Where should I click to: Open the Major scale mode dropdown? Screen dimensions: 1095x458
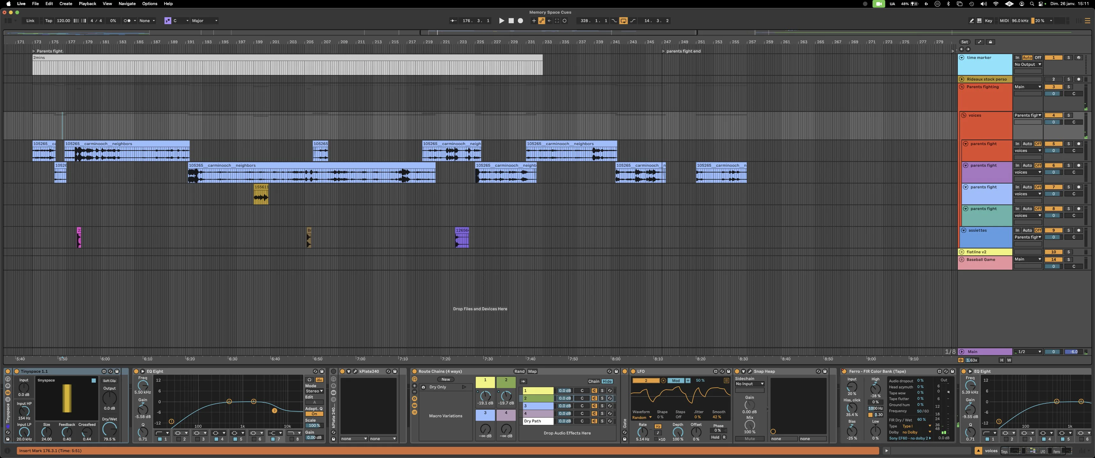205,20
